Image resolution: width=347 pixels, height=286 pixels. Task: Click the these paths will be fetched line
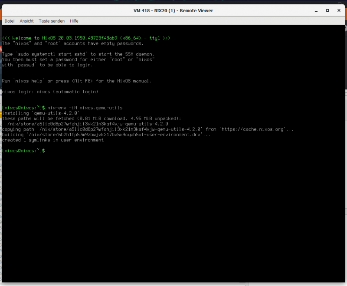click(x=91, y=118)
